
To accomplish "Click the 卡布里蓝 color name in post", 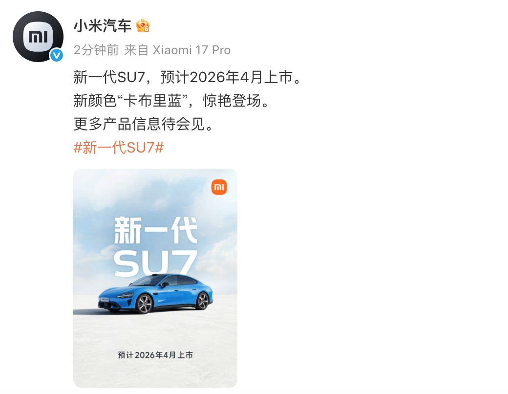I will (x=152, y=101).
